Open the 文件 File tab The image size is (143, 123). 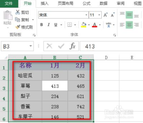pyautogui.click(x=9, y=4)
